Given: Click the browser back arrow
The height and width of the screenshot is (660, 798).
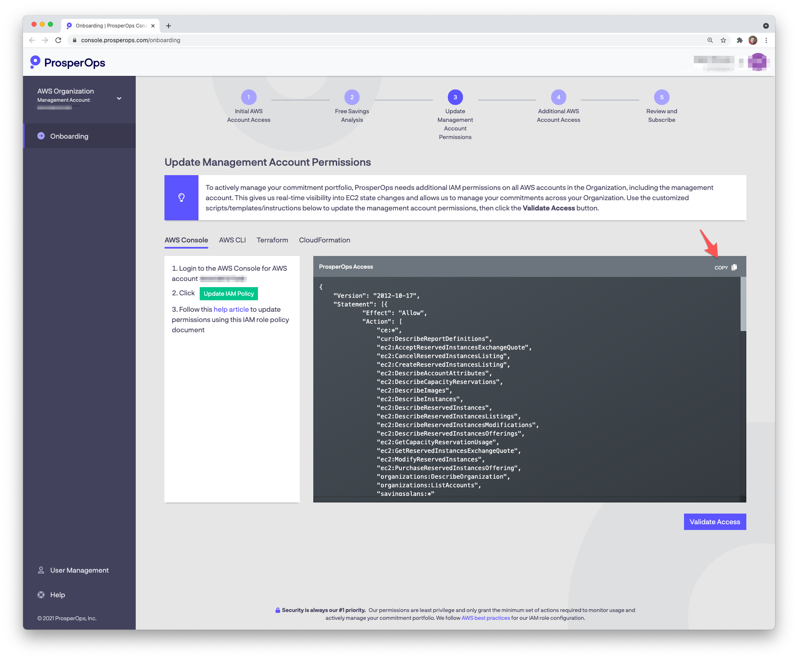Looking at the screenshot, I should pos(32,40).
